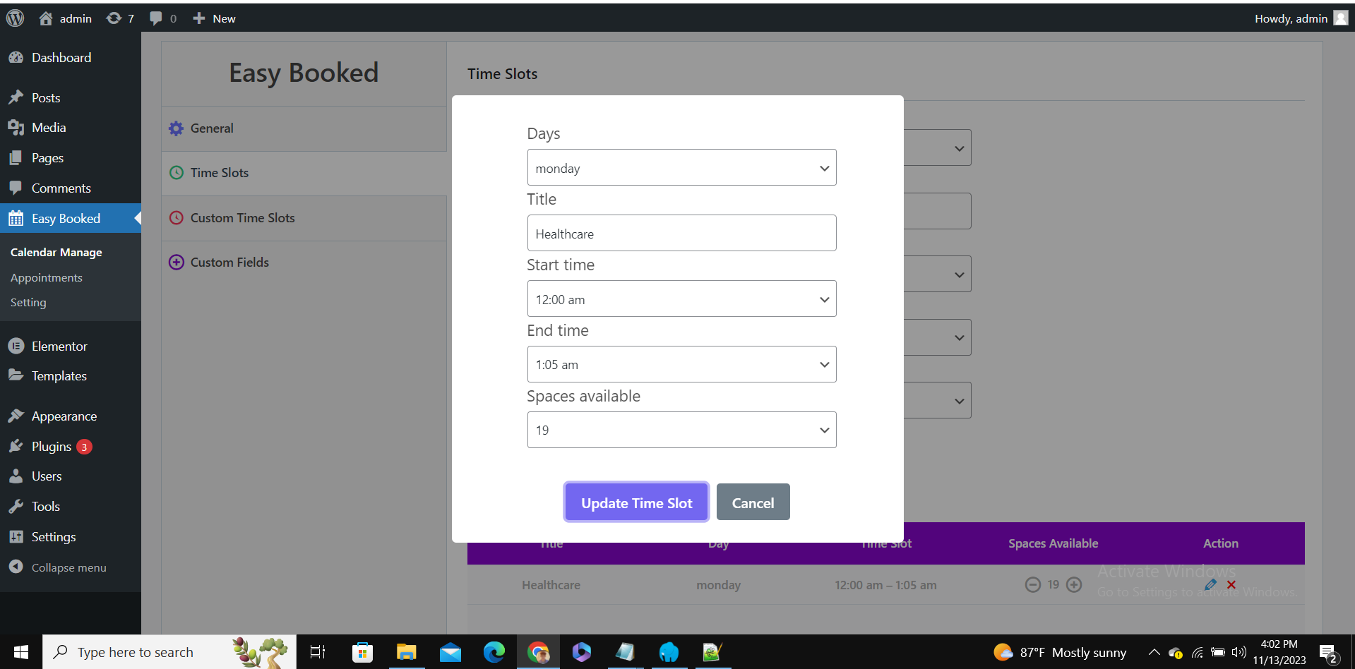
Task: Click the General gear icon
Action: tap(177, 128)
